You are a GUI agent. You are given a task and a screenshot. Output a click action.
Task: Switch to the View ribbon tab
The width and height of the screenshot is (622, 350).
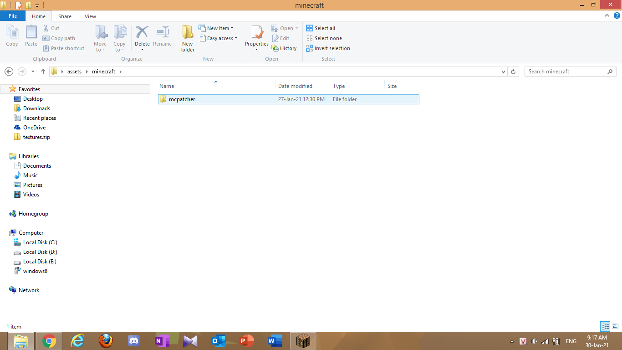90,16
